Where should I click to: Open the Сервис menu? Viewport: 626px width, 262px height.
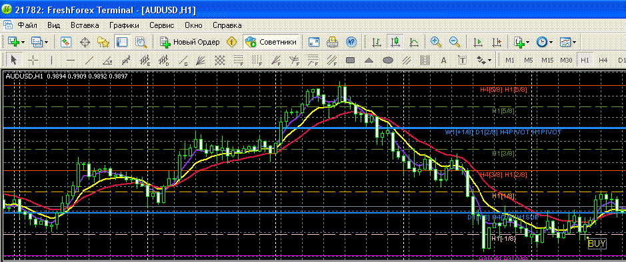tap(162, 25)
